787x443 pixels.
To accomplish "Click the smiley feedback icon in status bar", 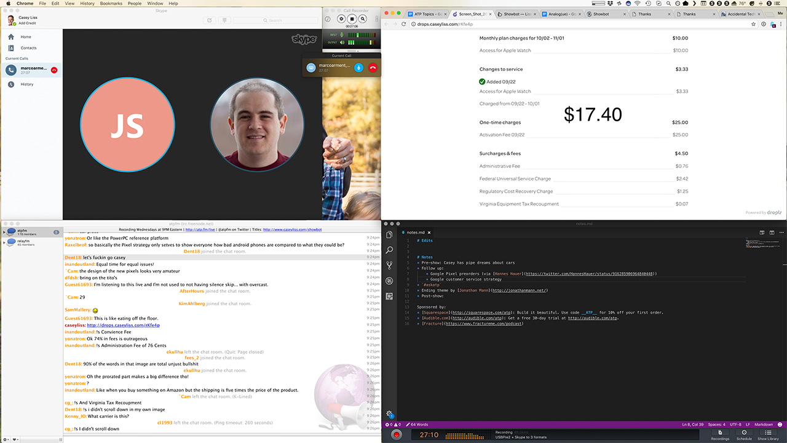I will (x=781, y=425).
